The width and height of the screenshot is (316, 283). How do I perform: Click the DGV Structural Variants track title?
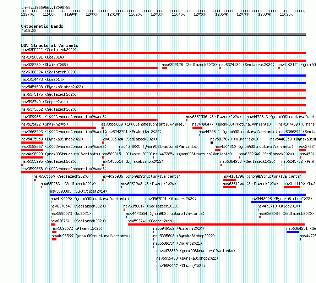coord(50,45)
